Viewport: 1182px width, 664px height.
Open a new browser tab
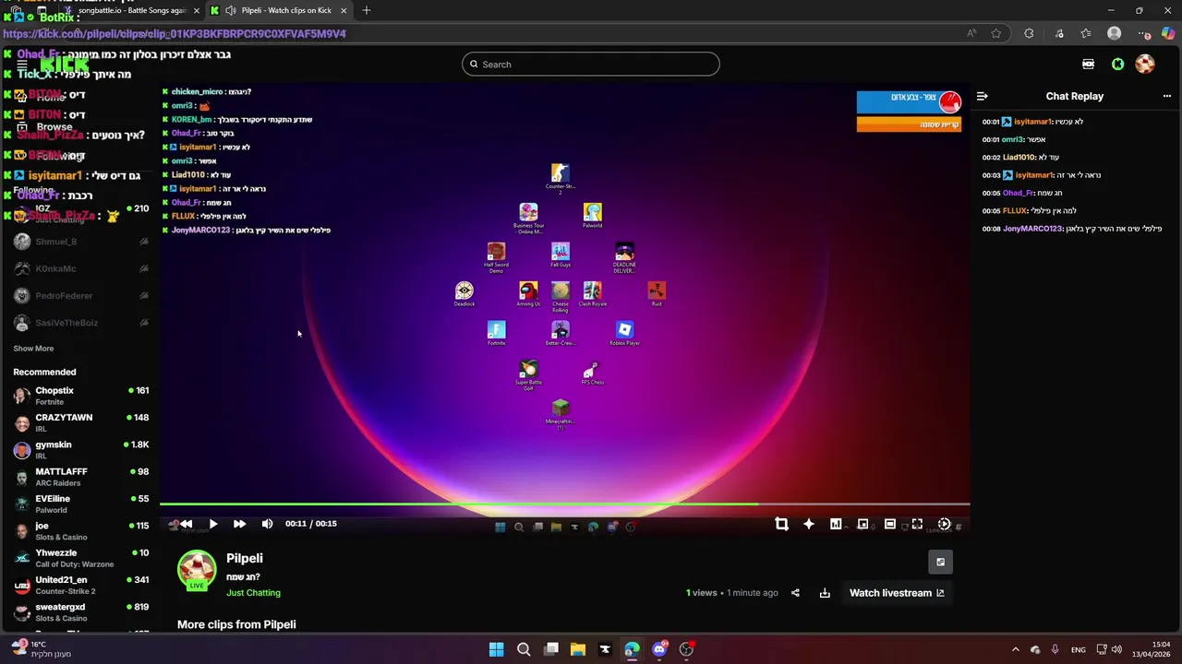[x=367, y=10]
